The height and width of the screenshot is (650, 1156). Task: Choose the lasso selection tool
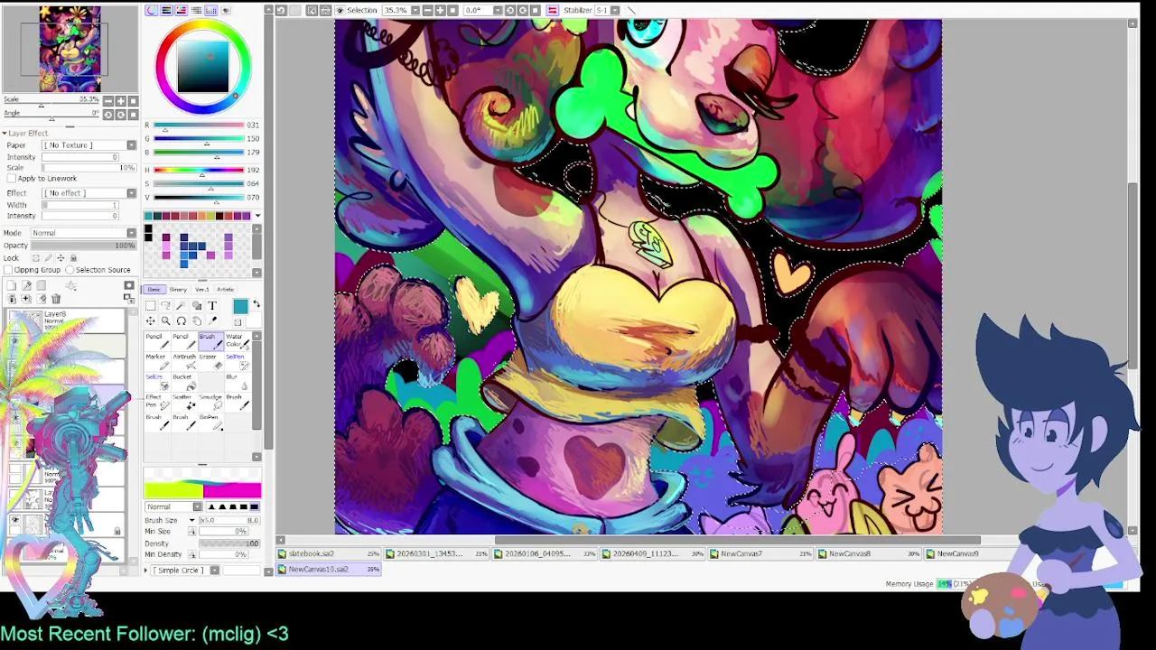[x=166, y=305]
